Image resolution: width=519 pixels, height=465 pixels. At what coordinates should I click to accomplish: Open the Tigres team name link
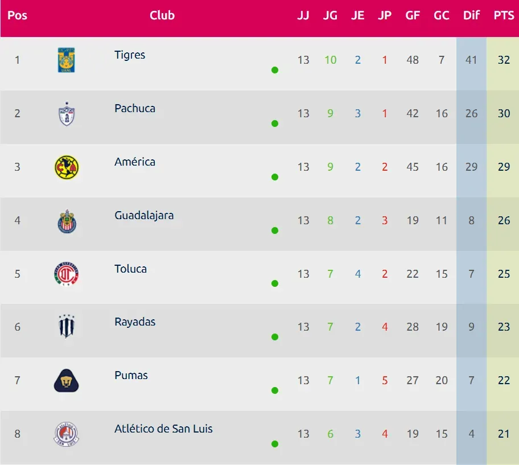click(130, 55)
